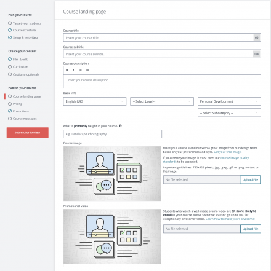Click the empty circle beside Target your students
Screen dimensions: 271x271
click(x=10, y=23)
